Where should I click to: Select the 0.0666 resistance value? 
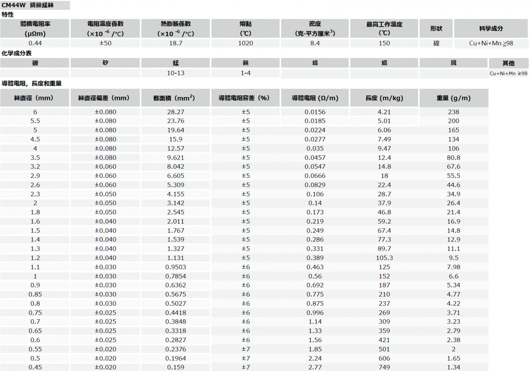(x=315, y=176)
